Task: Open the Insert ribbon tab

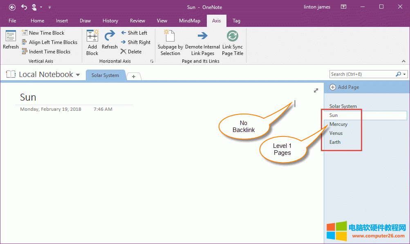Action: (x=62, y=21)
